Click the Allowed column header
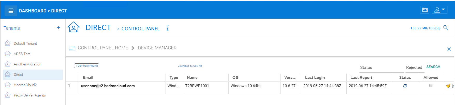 pos(431,78)
